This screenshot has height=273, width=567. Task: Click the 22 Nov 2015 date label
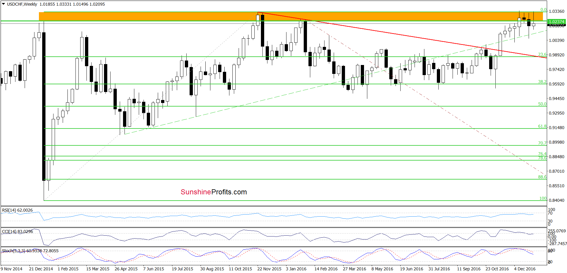[269, 269]
